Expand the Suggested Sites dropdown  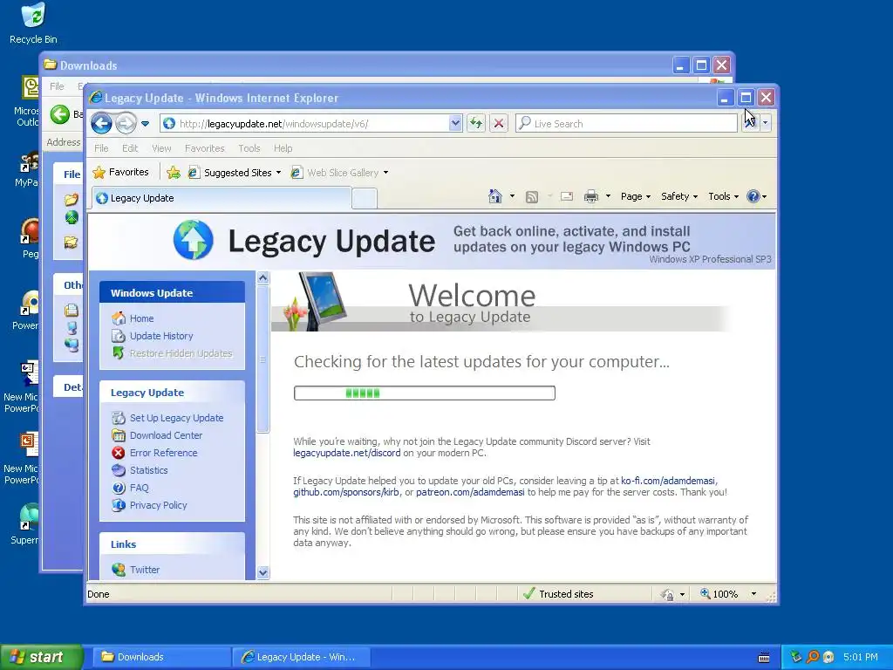coord(278,173)
